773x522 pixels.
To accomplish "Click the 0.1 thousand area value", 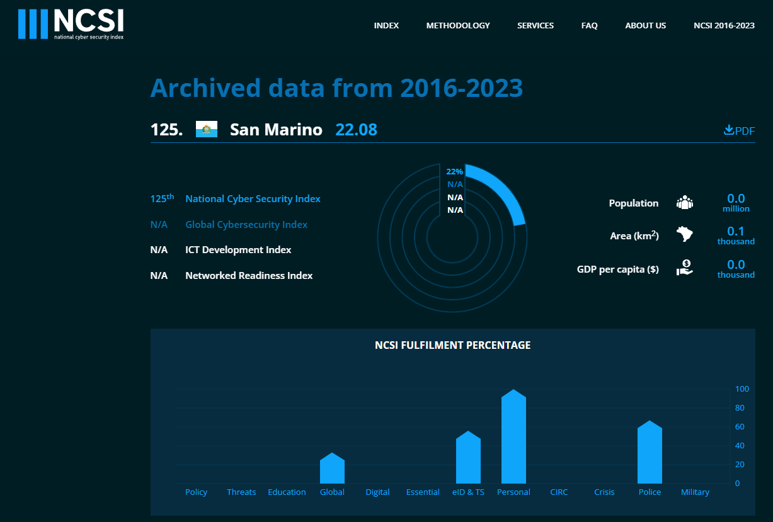I will coord(736,235).
